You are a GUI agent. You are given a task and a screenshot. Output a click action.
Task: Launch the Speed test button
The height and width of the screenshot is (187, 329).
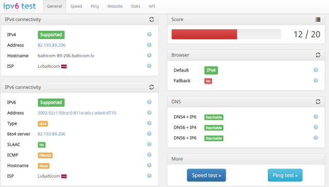[x=207, y=175]
